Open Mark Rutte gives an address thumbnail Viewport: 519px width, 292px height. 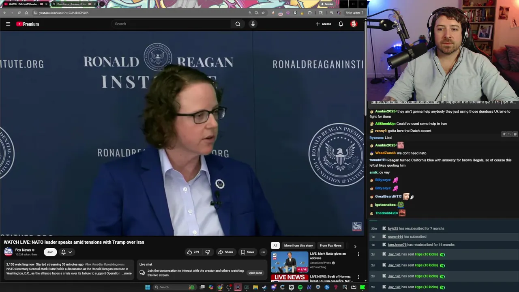tap(290, 262)
